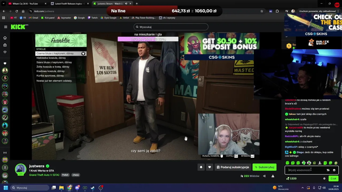Click Podaruj subskrypcje button
Screen dimensions: 342x192
pos(233,167)
